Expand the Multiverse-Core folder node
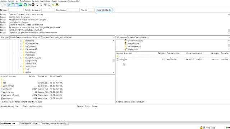230x129 pixels. click(21, 44)
